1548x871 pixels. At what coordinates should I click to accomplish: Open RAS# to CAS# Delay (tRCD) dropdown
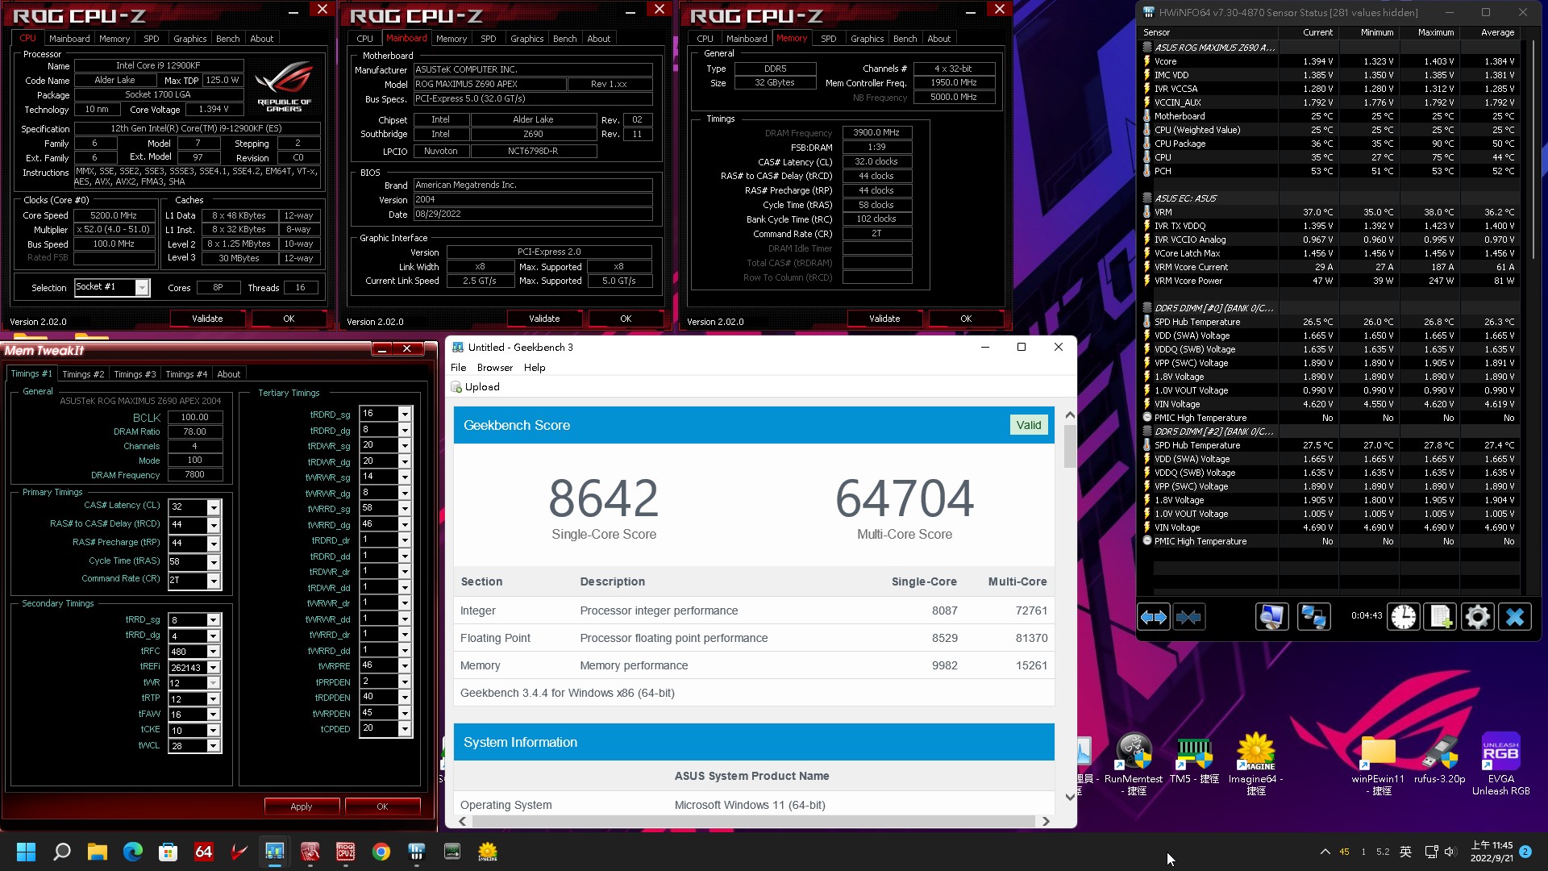[x=214, y=525]
